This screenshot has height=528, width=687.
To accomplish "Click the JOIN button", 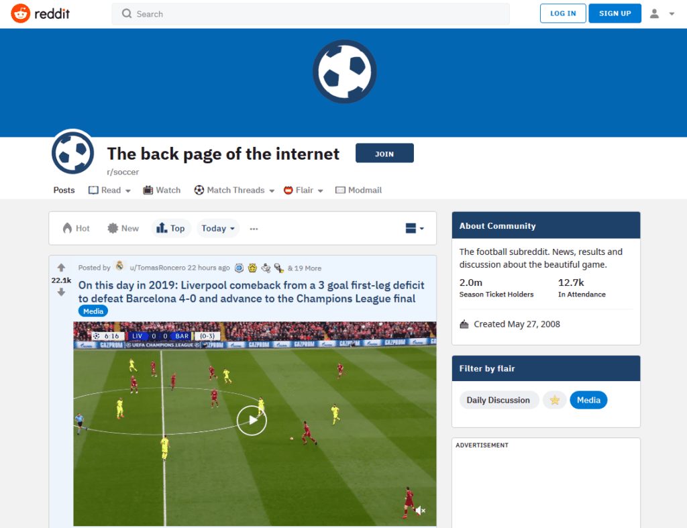I will [384, 154].
